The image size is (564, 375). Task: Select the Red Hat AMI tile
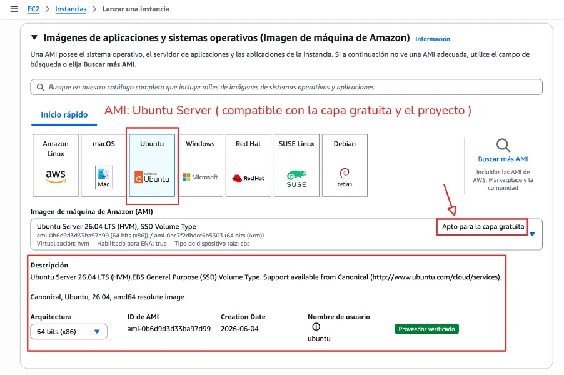click(x=248, y=166)
